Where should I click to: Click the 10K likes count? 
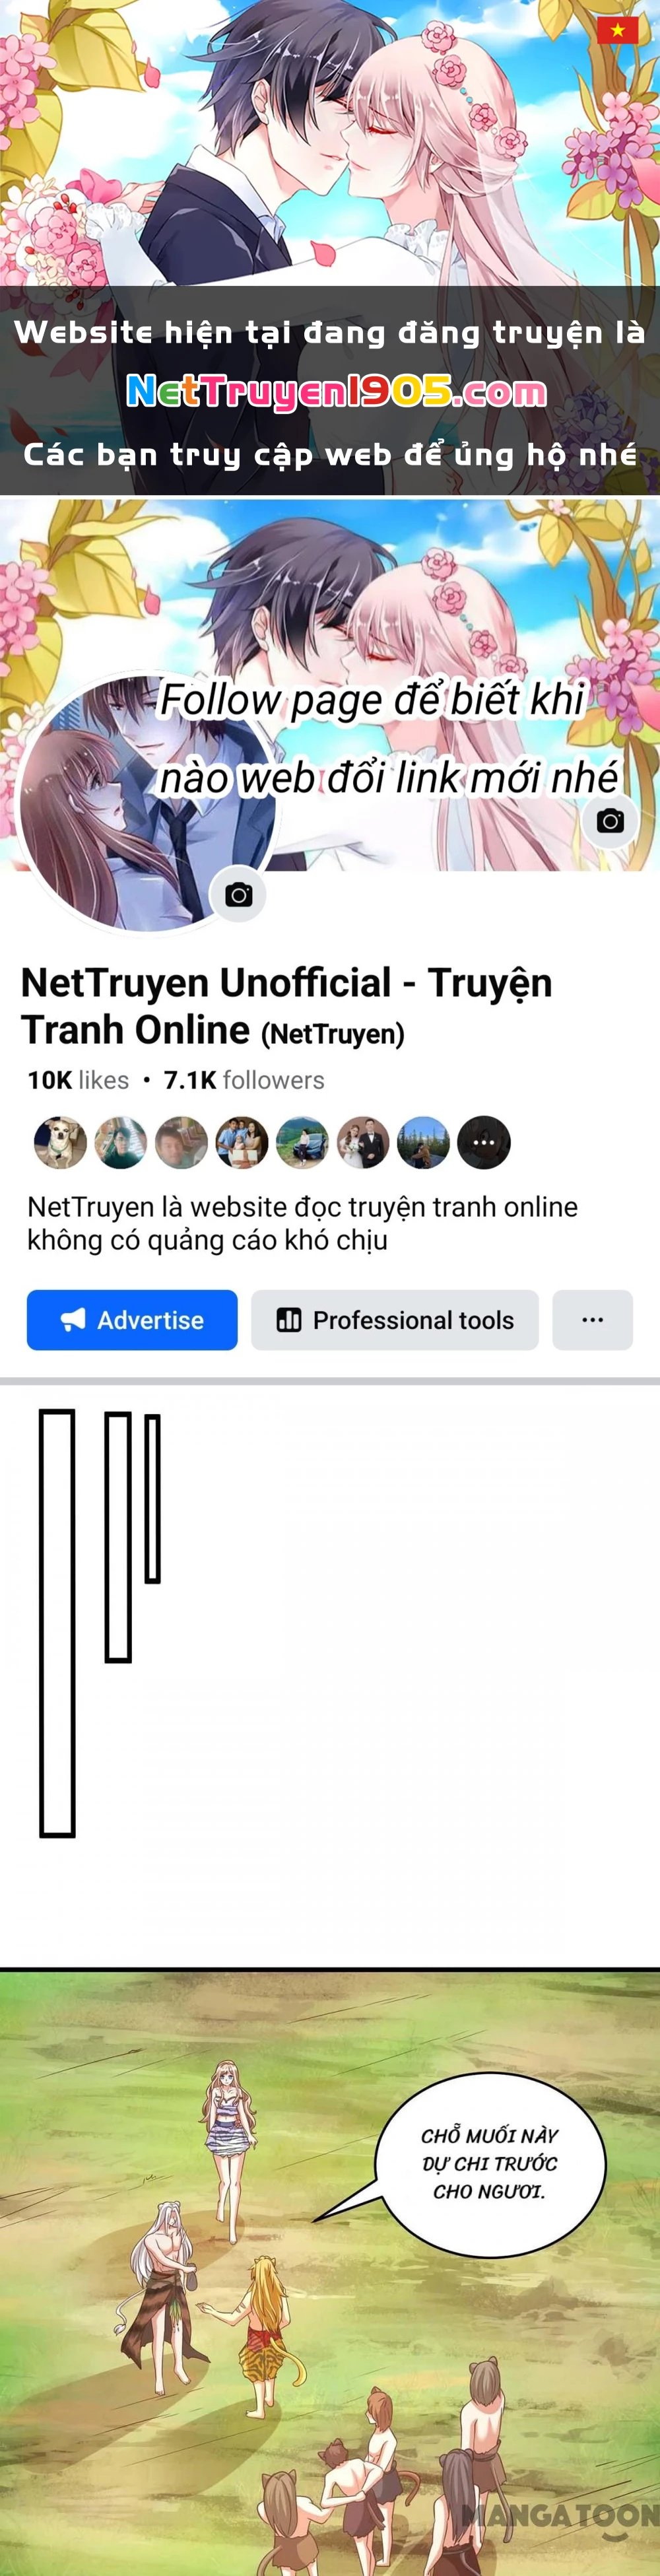point(78,1080)
